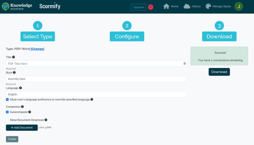Click the Upgrade button
254x145 pixels.
139,7
